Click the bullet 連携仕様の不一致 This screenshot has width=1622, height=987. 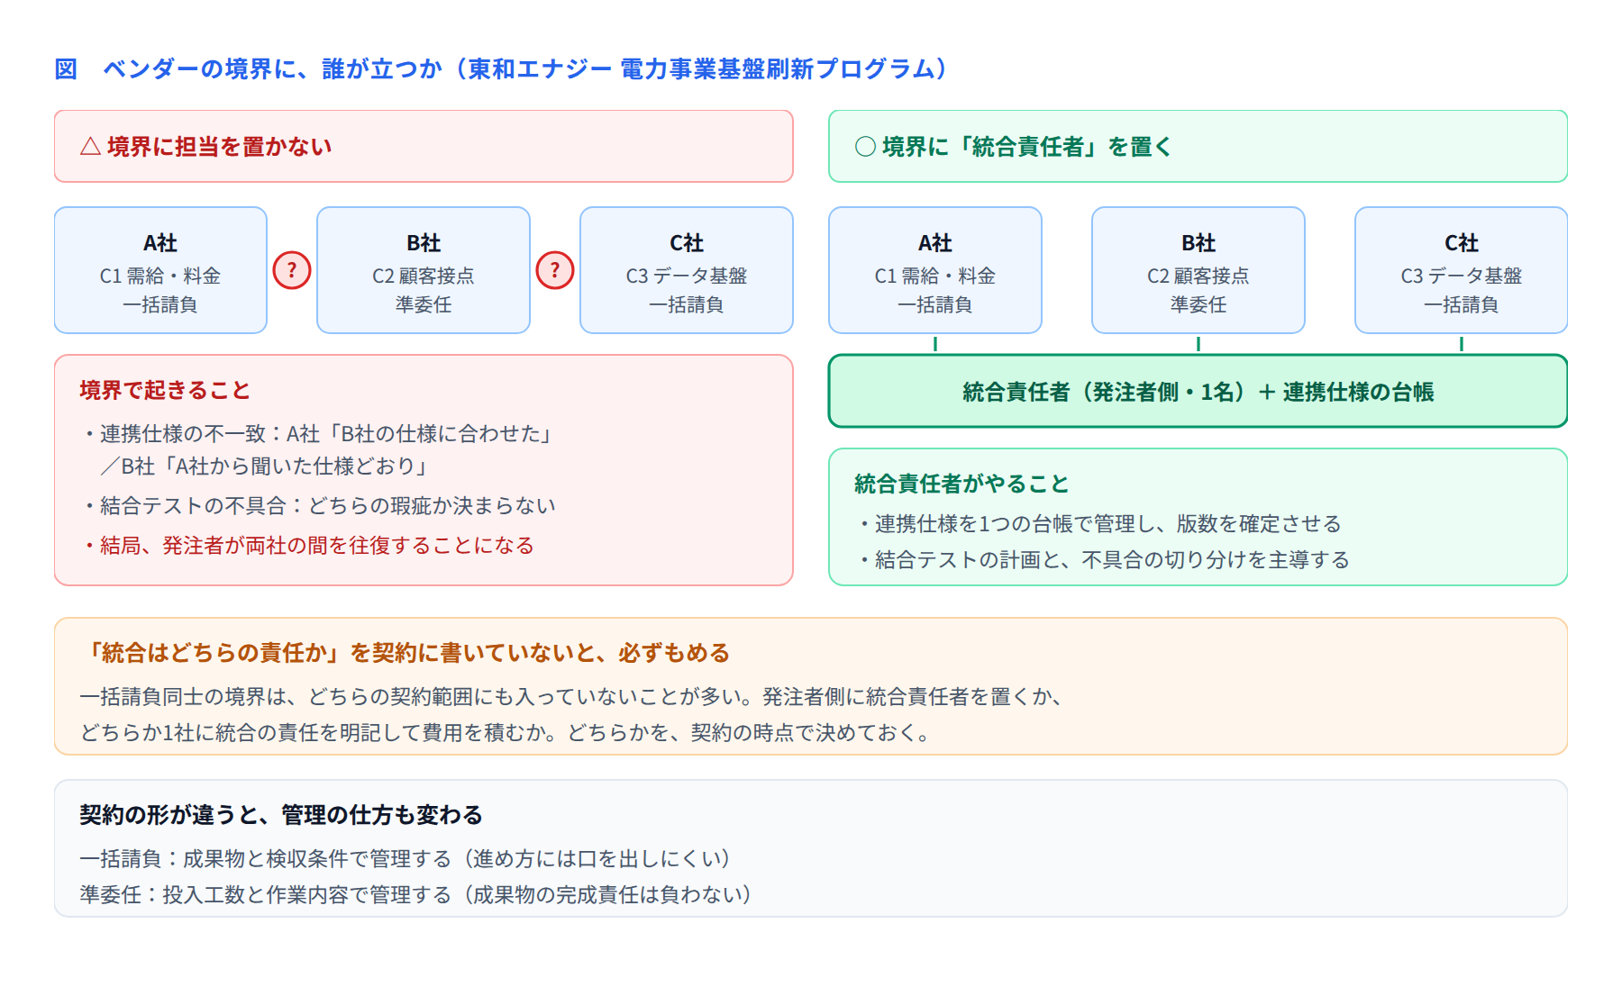(x=317, y=434)
